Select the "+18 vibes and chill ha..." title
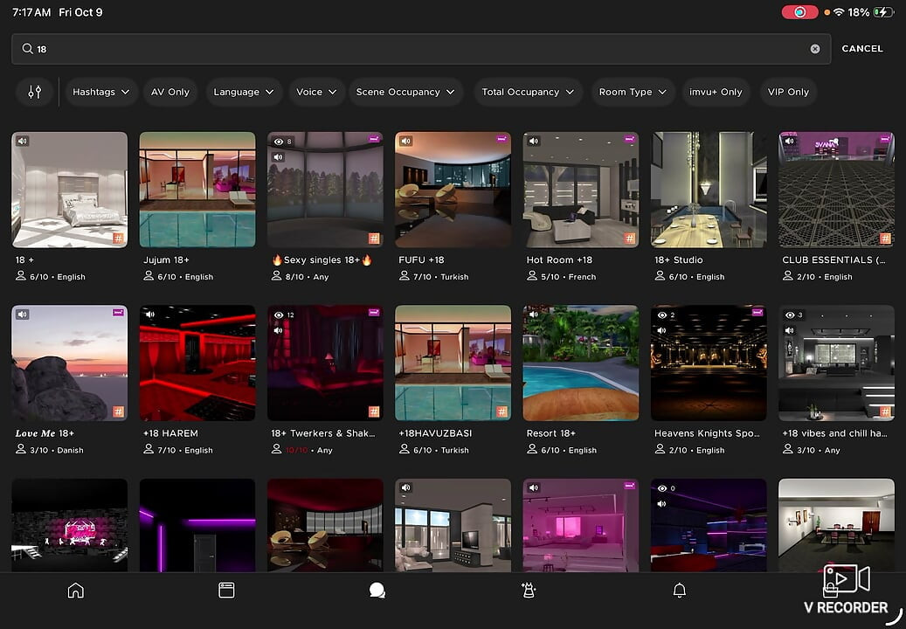Screen dimensions: 906x629 [834, 433]
